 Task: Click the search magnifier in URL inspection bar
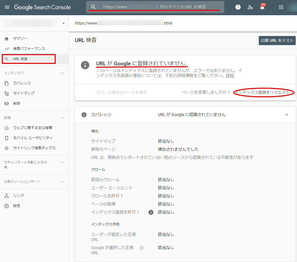point(93,7)
